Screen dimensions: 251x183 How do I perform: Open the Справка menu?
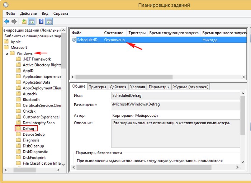tap(61, 13)
